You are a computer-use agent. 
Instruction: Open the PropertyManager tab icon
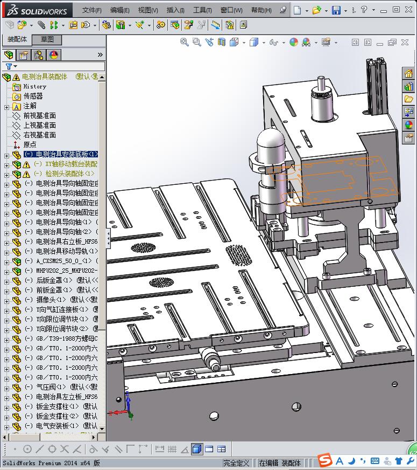(23, 55)
